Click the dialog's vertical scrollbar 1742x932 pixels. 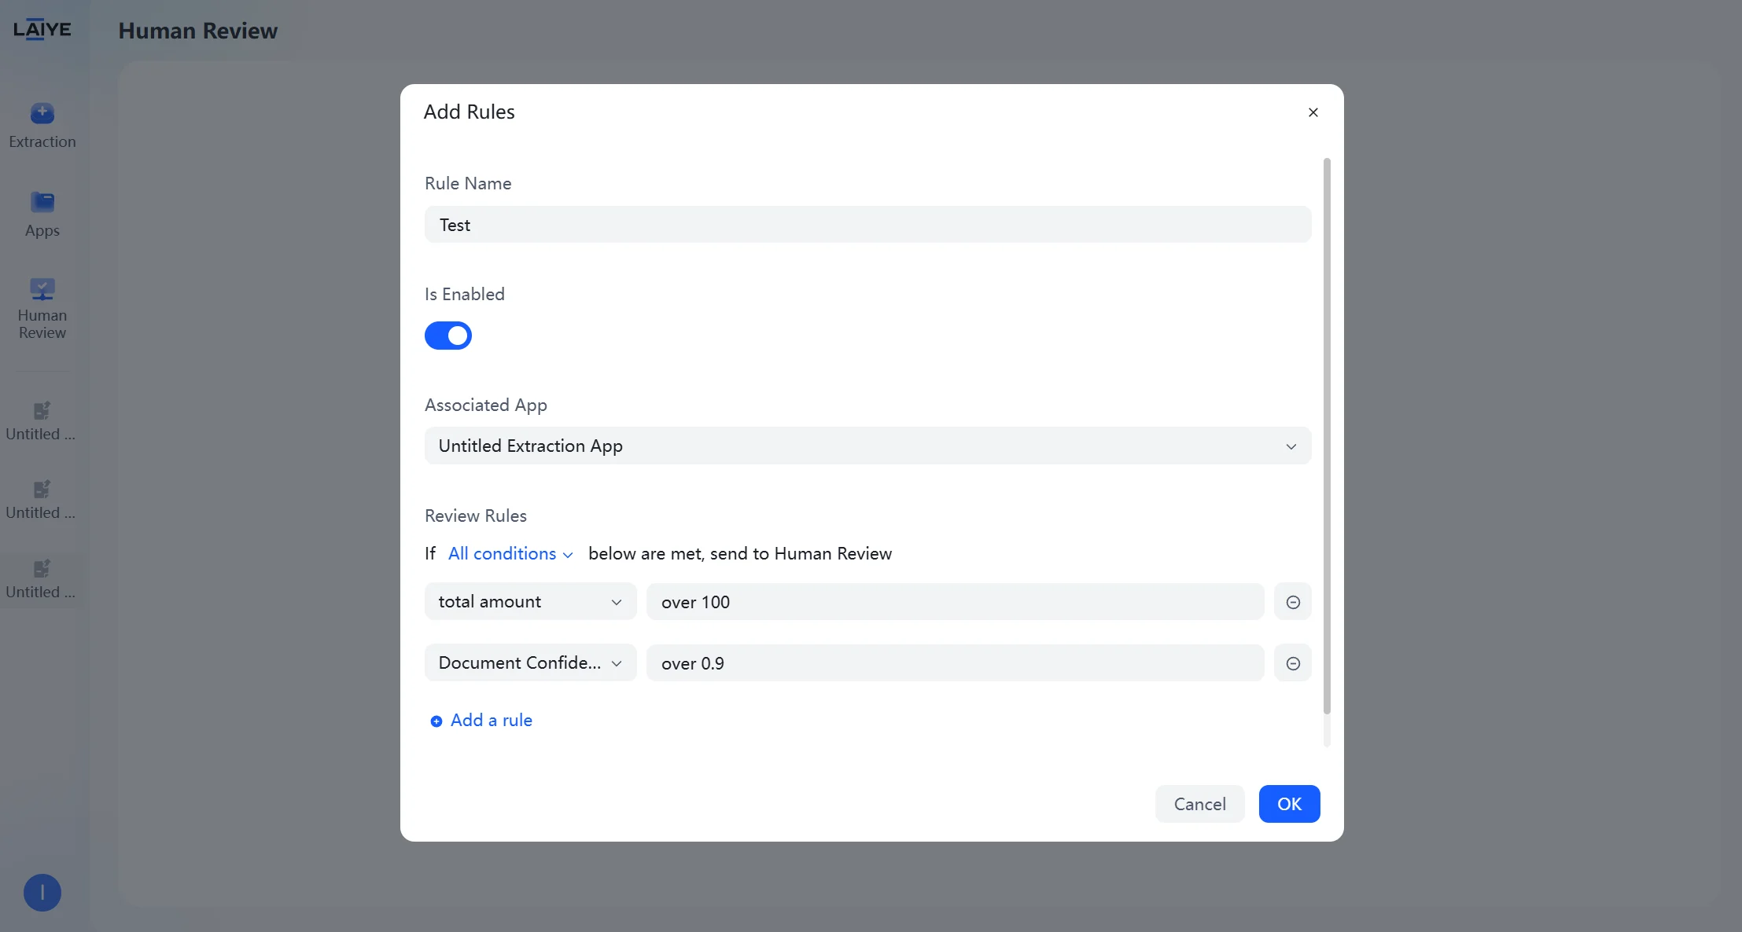pos(1327,436)
